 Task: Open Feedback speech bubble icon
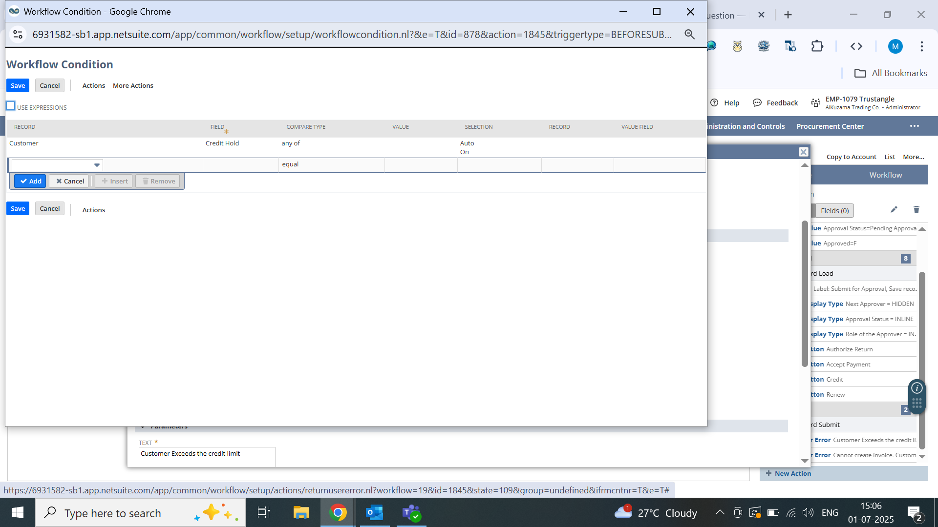(x=757, y=102)
